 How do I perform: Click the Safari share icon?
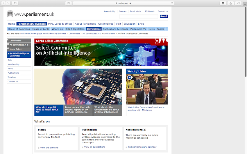[231, 3]
